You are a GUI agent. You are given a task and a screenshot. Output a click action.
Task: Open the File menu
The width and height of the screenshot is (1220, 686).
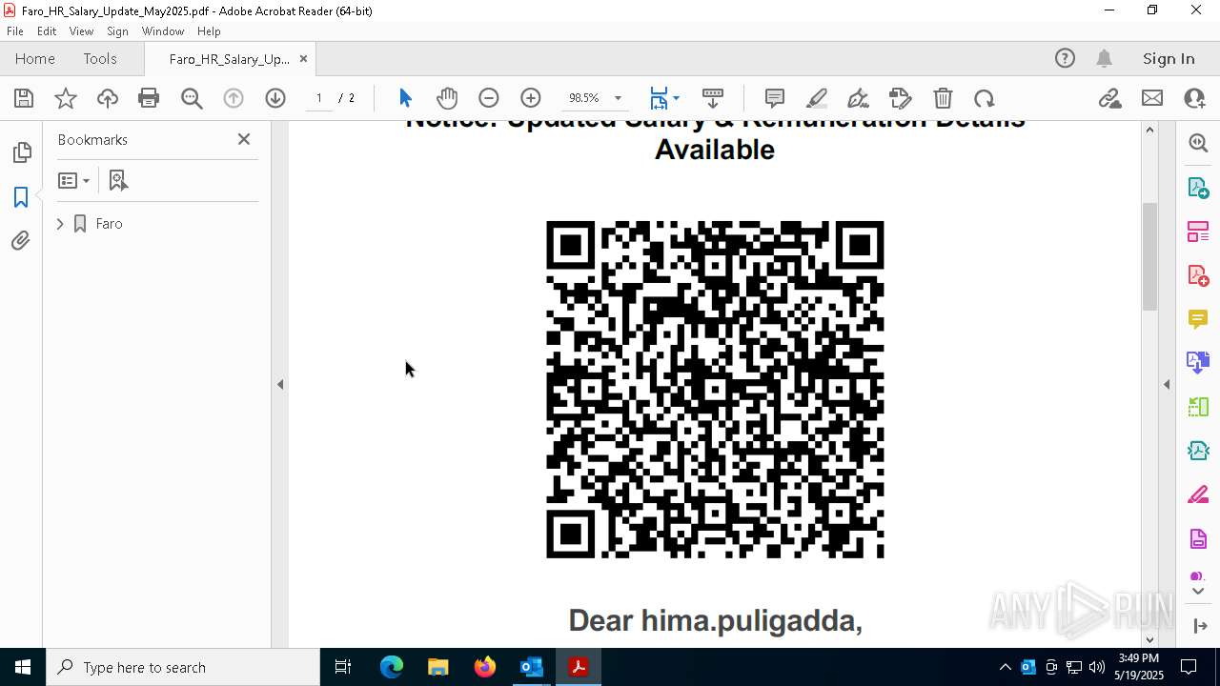[x=15, y=31]
